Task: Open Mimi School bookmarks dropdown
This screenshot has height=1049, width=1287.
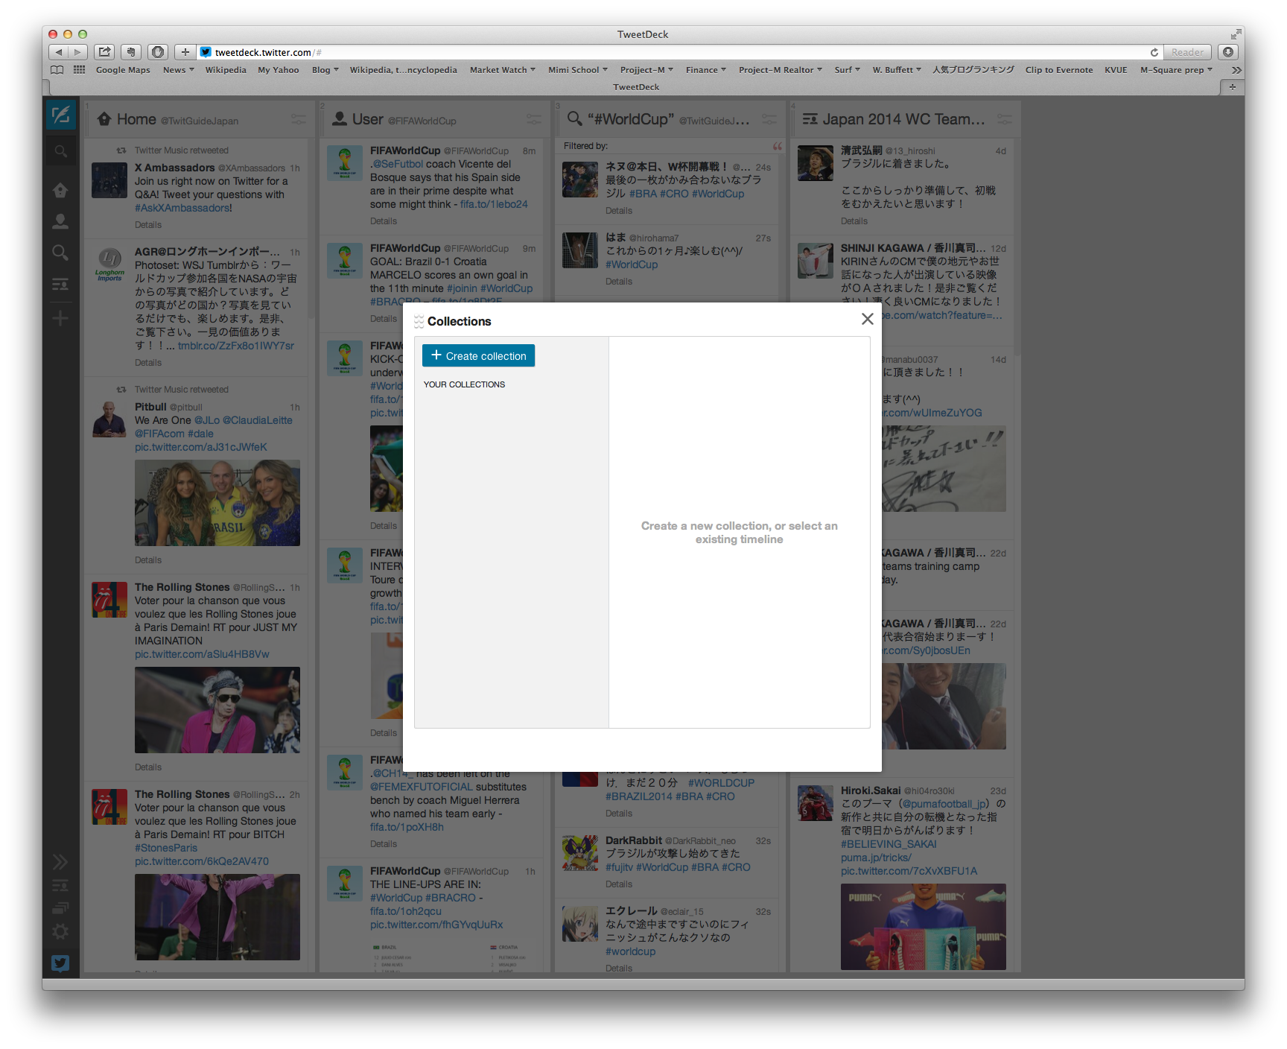Action: pyautogui.click(x=577, y=70)
